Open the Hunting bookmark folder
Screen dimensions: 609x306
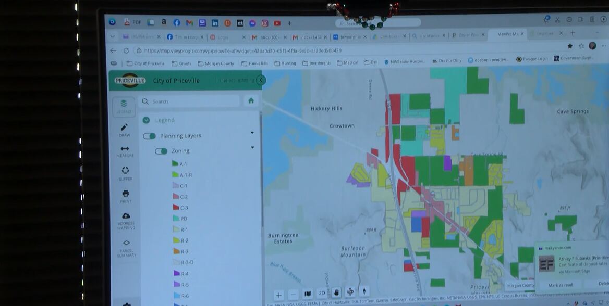click(285, 63)
